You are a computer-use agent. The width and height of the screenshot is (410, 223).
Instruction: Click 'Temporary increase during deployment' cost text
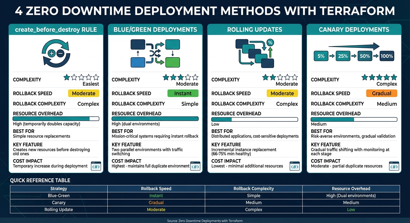coord(50,166)
